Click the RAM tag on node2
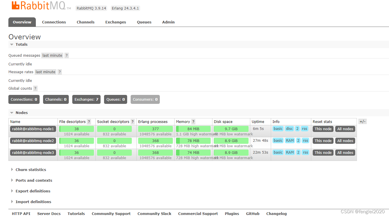389x217 pixels. [x=290, y=141]
